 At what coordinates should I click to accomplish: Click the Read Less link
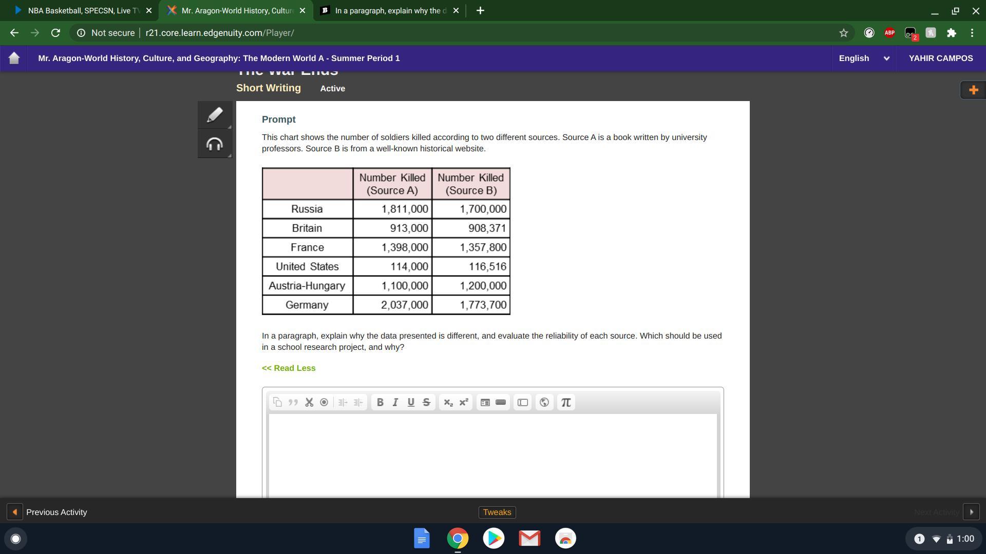point(289,368)
